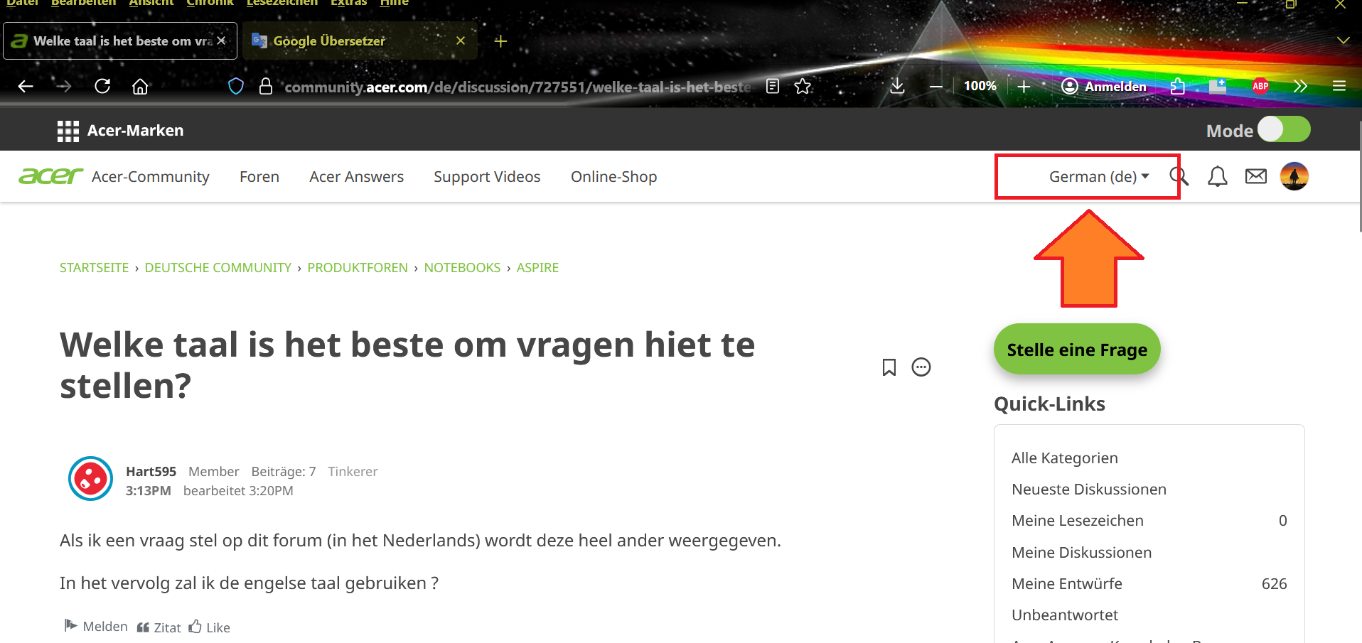Go to STARTSEITE breadcrumb
Viewport: 1362px width, 643px height.
[95, 268]
